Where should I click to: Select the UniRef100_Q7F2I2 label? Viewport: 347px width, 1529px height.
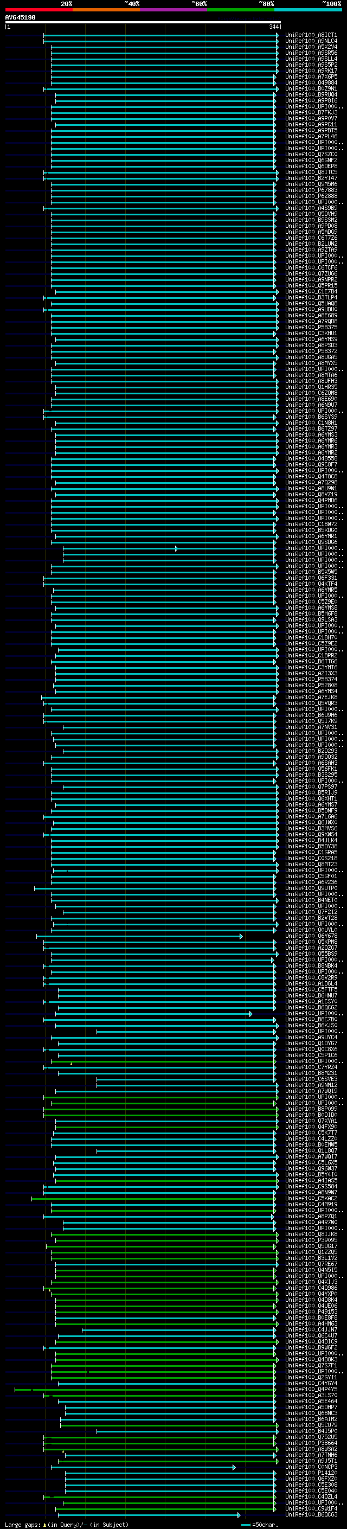coord(311,912)
